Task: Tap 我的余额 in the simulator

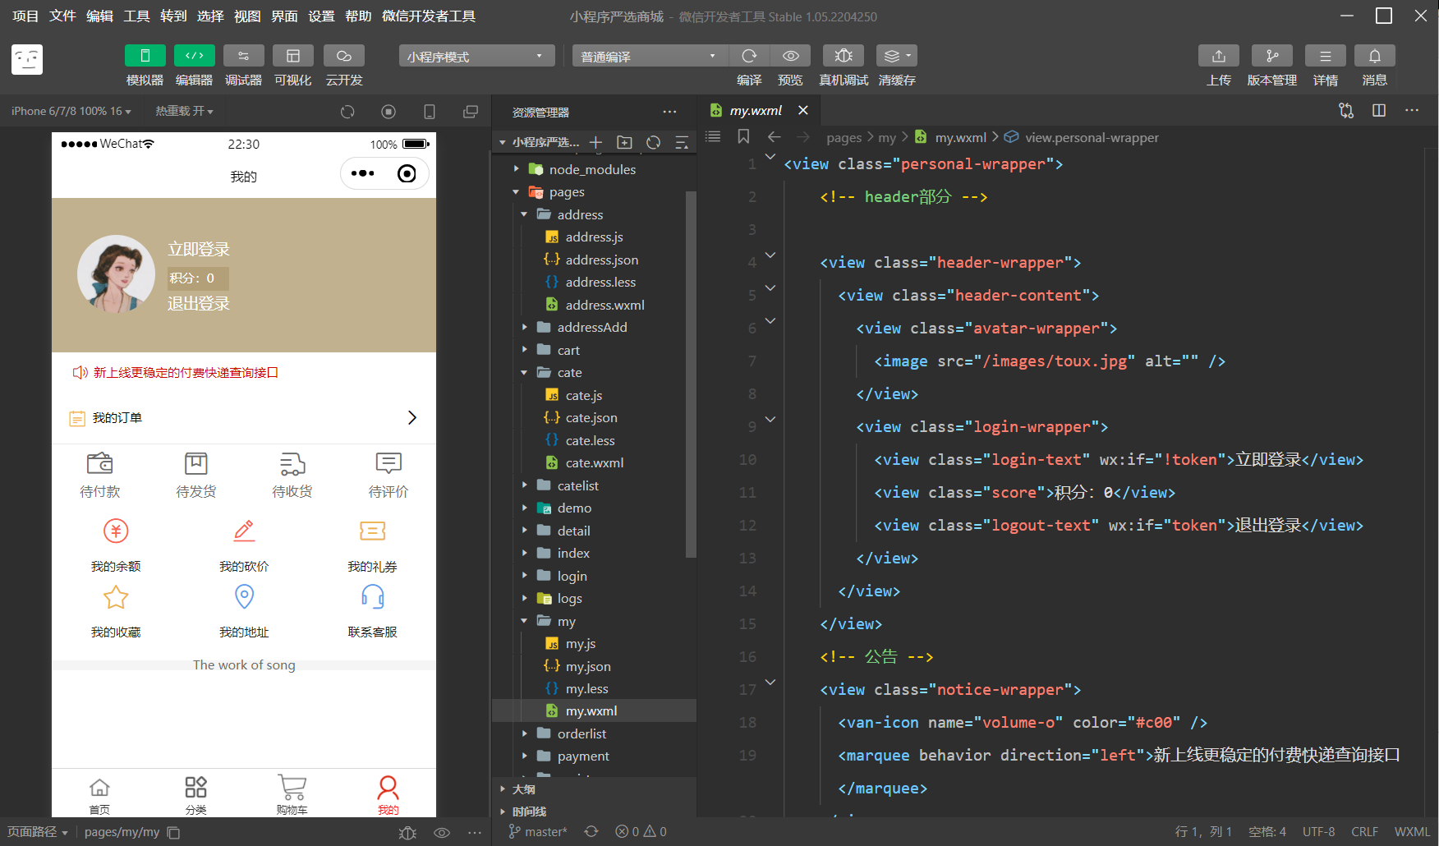Action: click(x=116, y=545)
